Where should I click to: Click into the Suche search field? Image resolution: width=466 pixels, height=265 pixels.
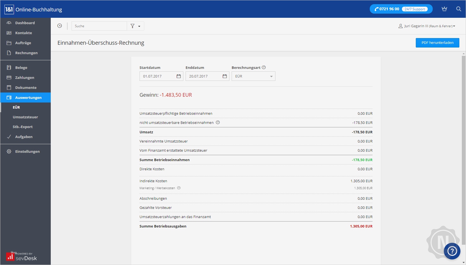pyautogui.click(x=99, y=26)
